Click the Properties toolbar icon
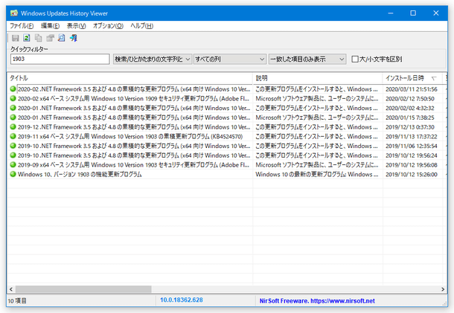Viewport: 454px width, 313px height. (x=50, y=38)
